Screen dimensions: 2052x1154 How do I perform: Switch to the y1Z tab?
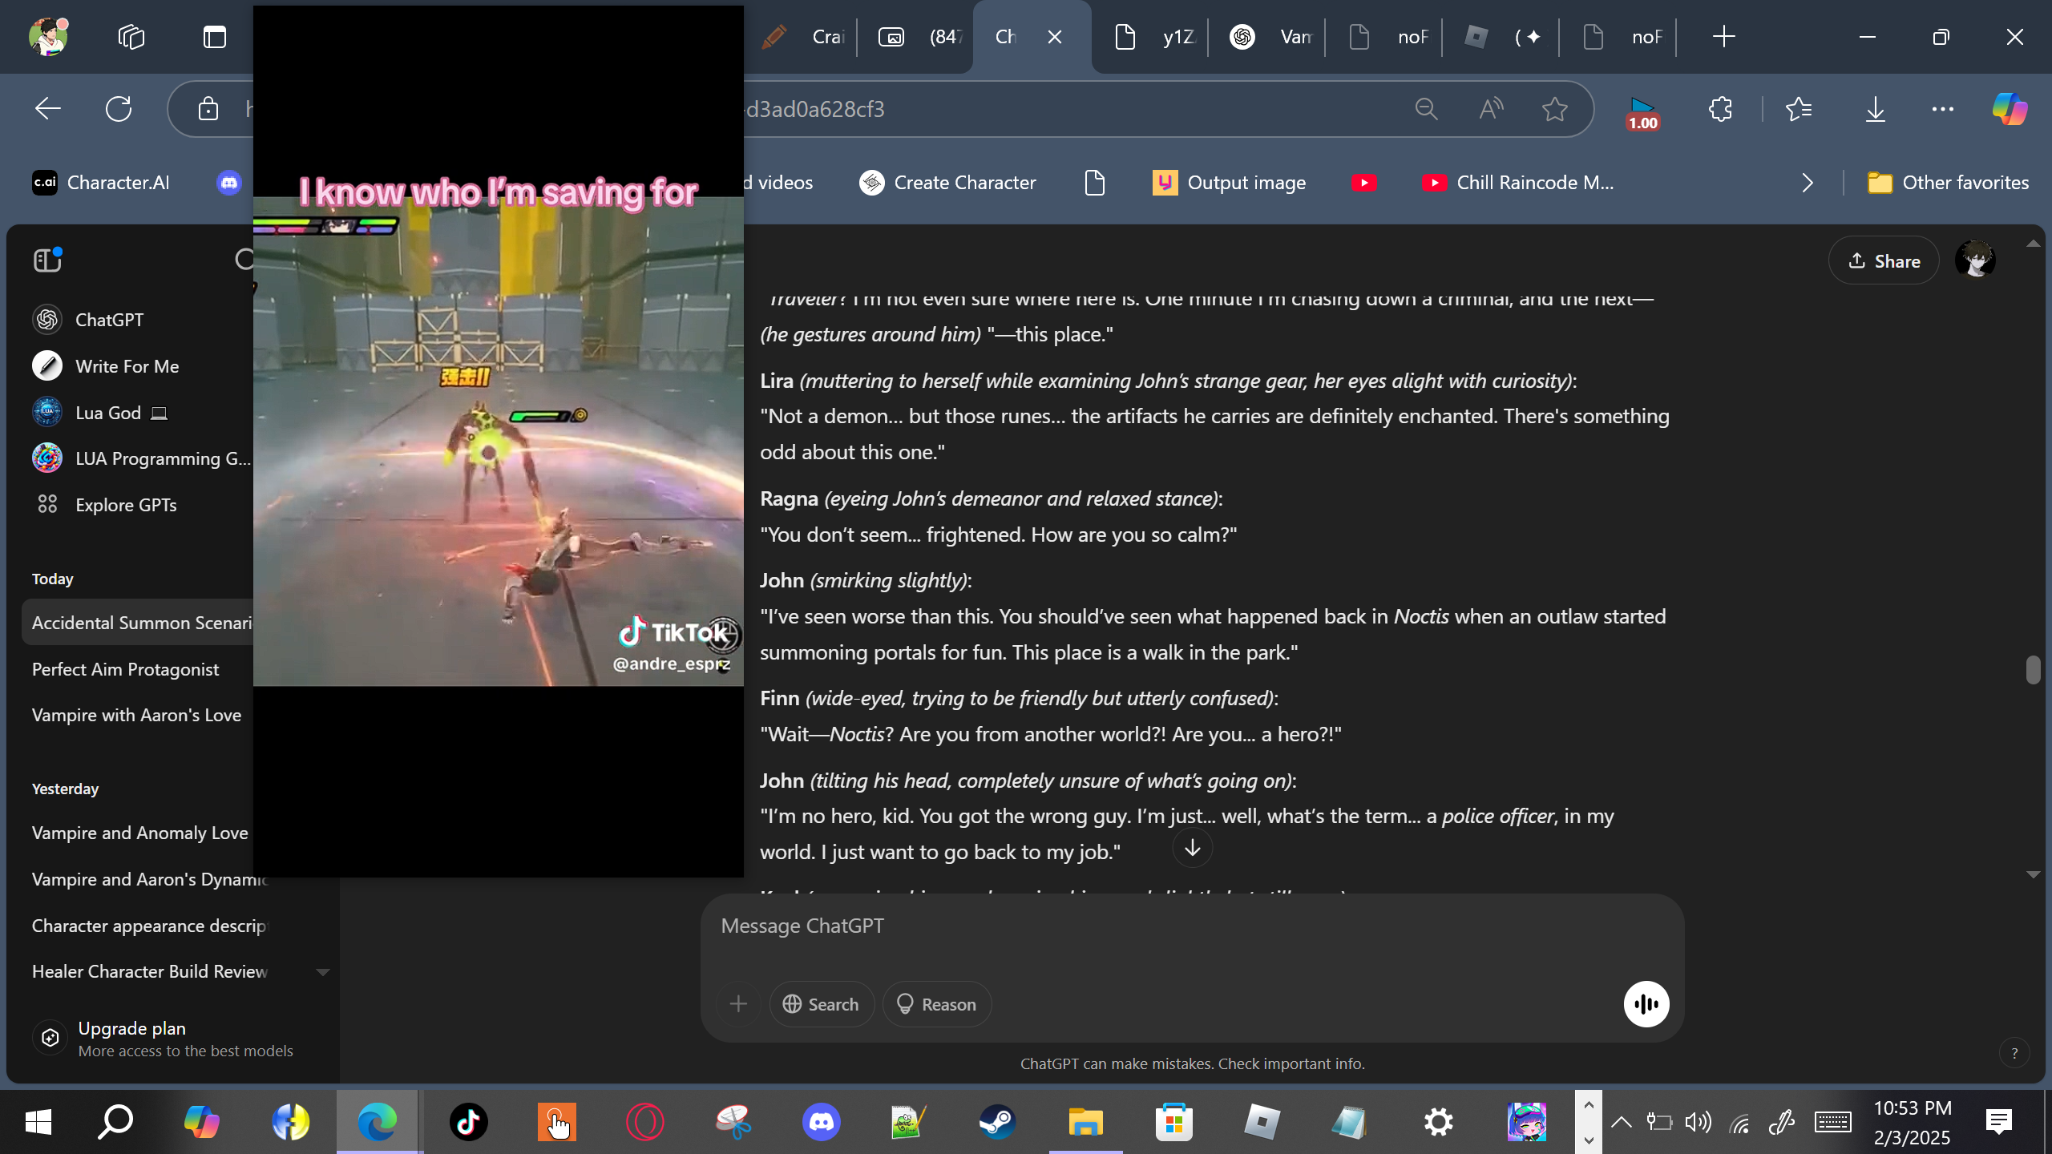(x=1154, y=37)
